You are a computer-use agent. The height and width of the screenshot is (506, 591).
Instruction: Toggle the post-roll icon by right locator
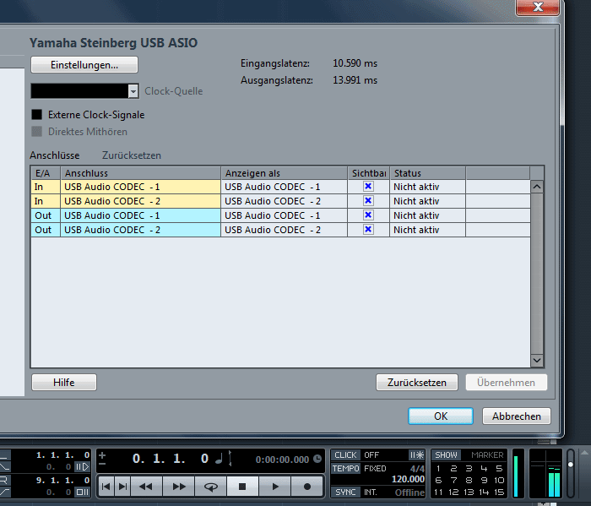click(82, 492)
